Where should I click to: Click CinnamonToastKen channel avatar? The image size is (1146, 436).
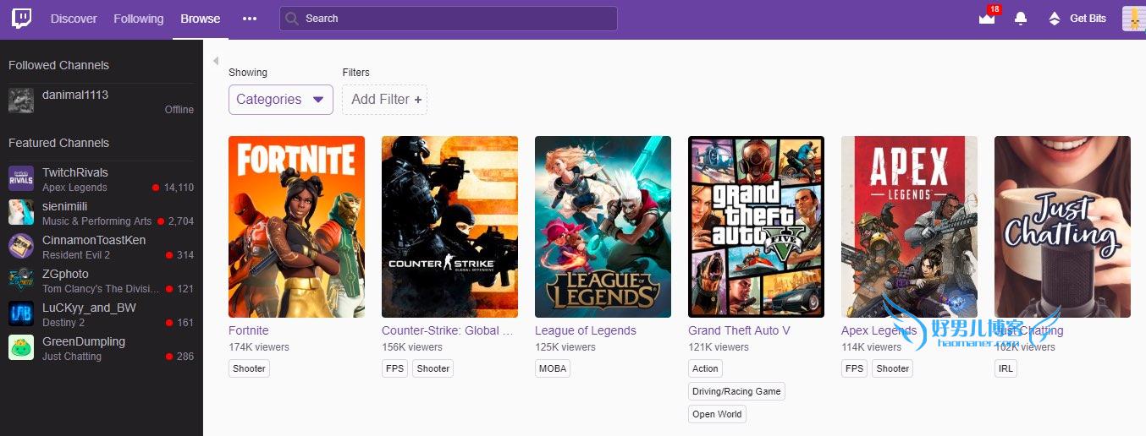21,246
